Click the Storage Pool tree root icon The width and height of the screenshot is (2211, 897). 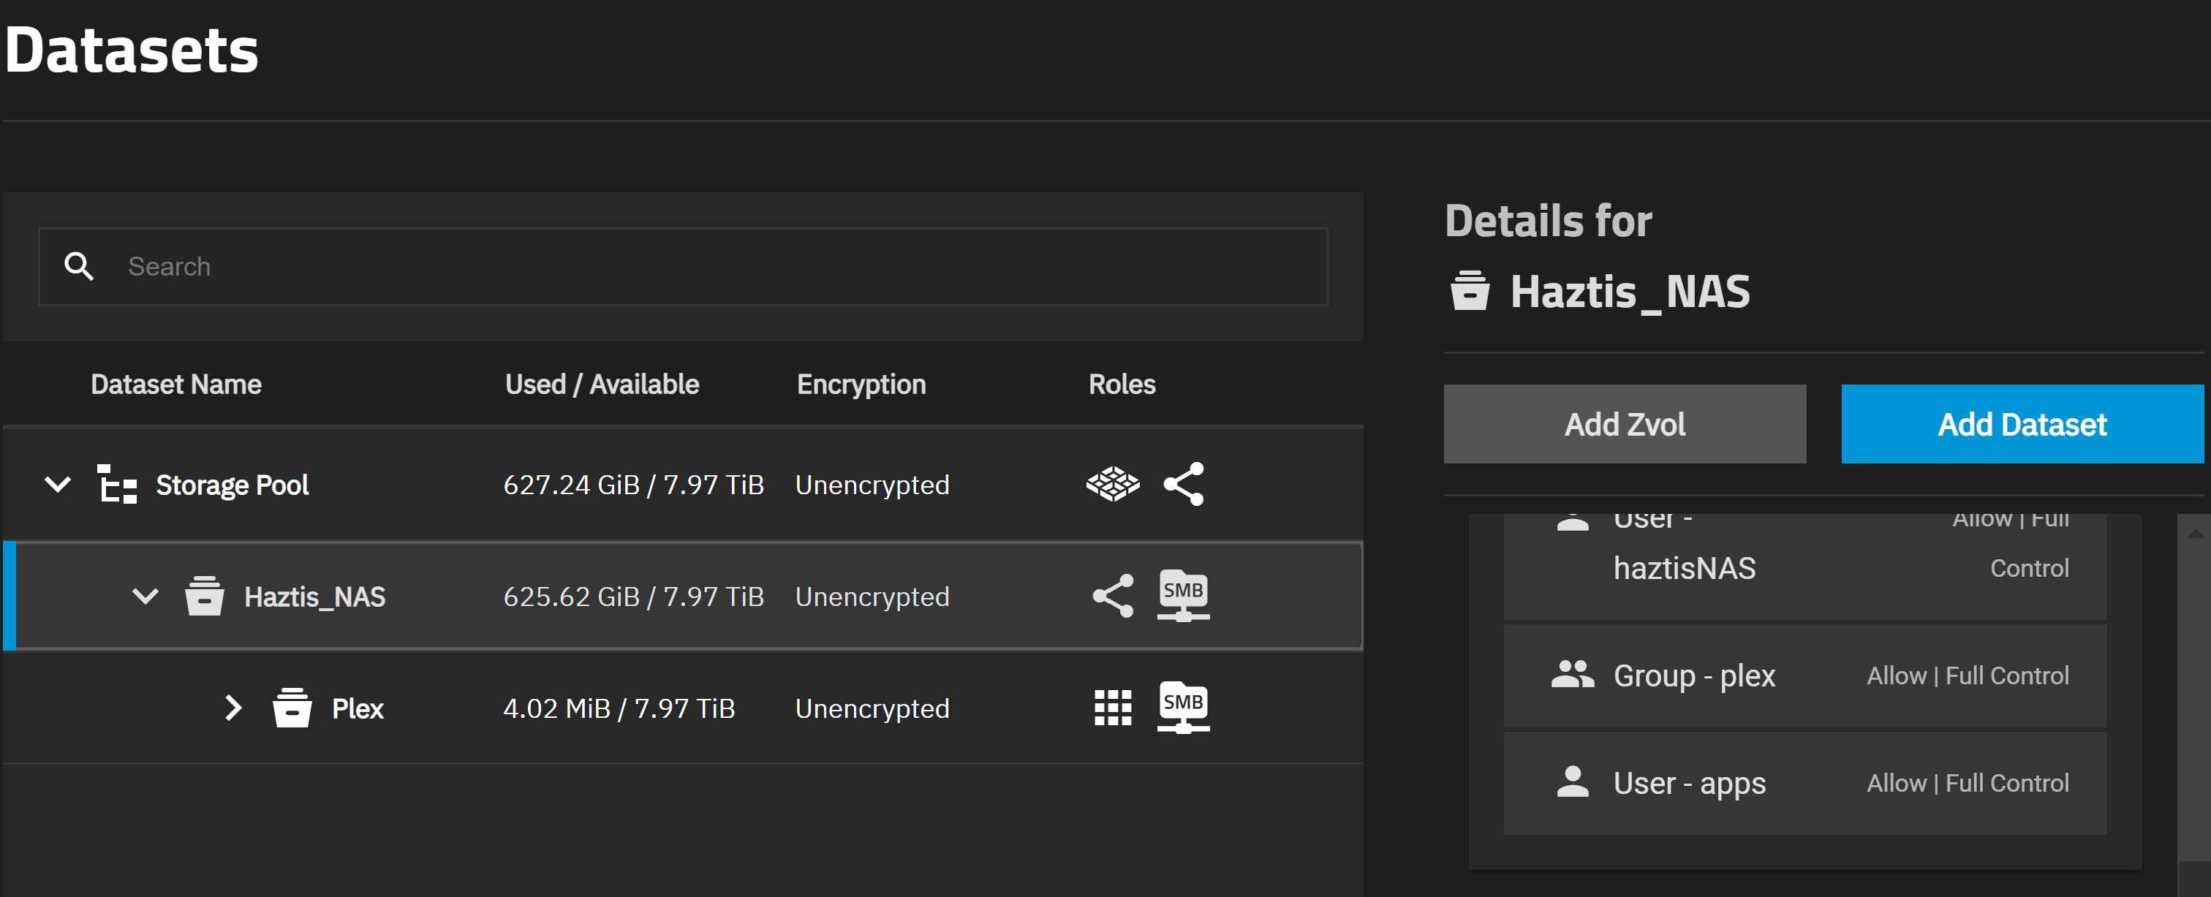point(117,484)
